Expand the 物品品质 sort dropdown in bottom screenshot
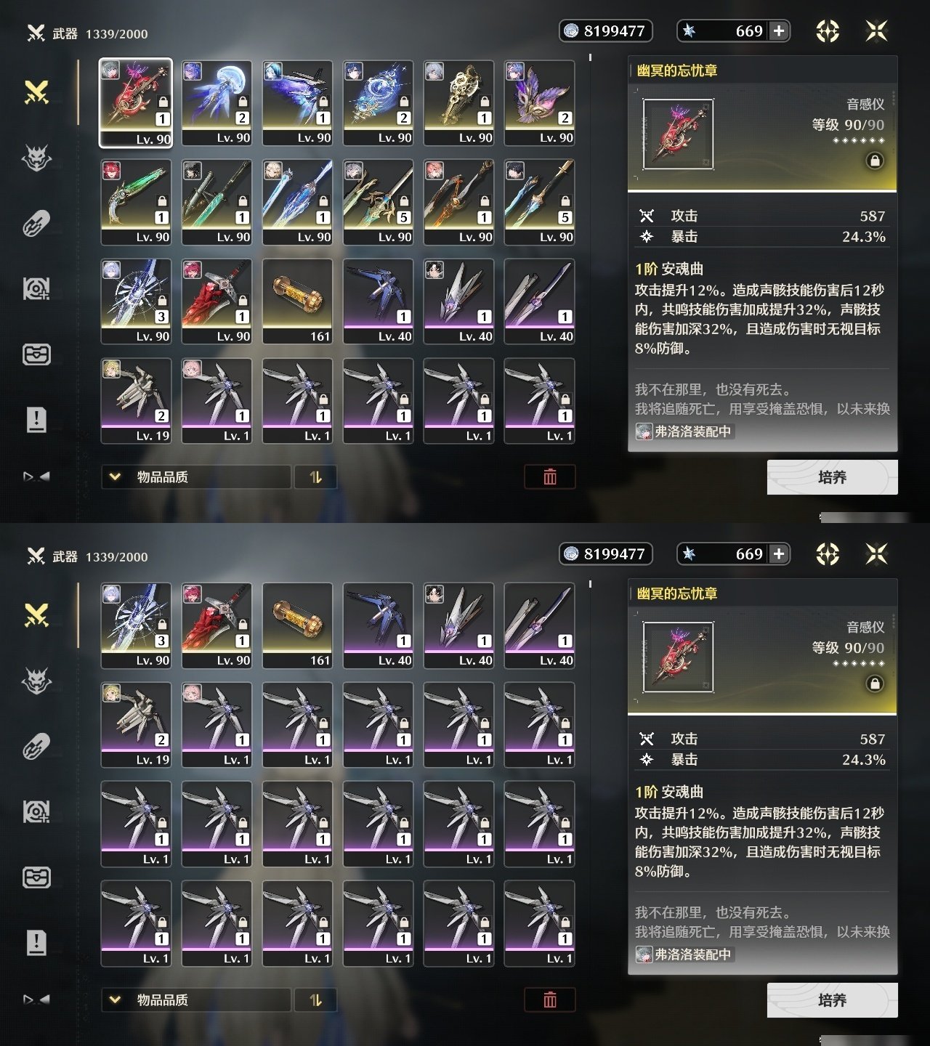Image resolution: width=930 pixels, height=1046 pixels. coord(196,1000)
